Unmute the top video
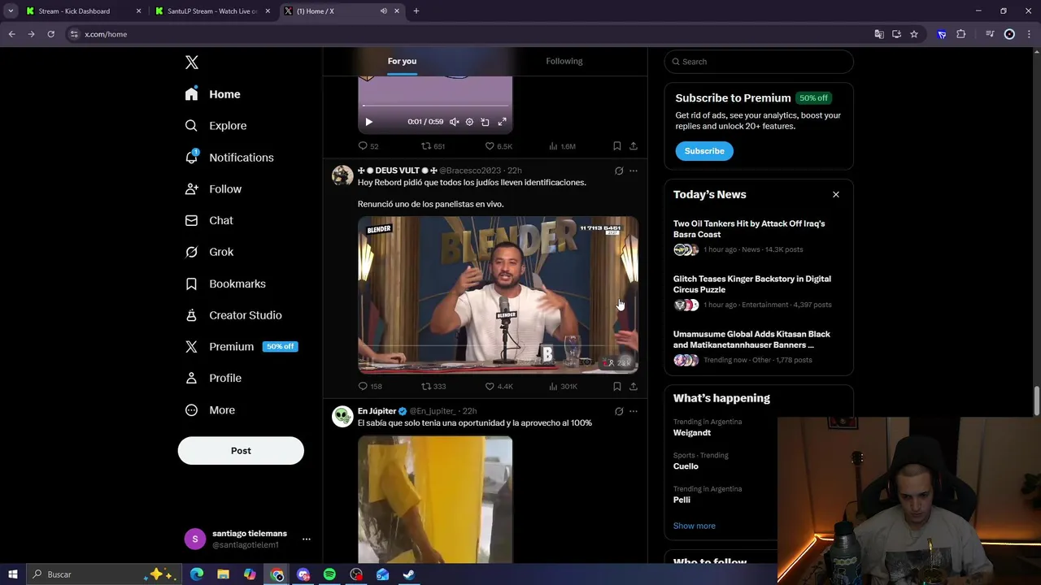Image resolution: width=1041 pixels, height=585 pixels. tap(454, 122)
